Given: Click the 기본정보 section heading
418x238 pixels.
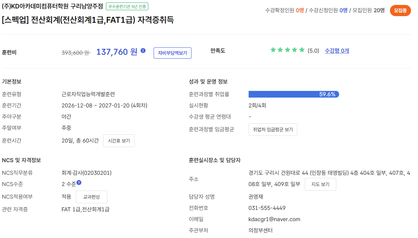Looking at the screenshot, I should pyautogui.click(x=12, y=82).
